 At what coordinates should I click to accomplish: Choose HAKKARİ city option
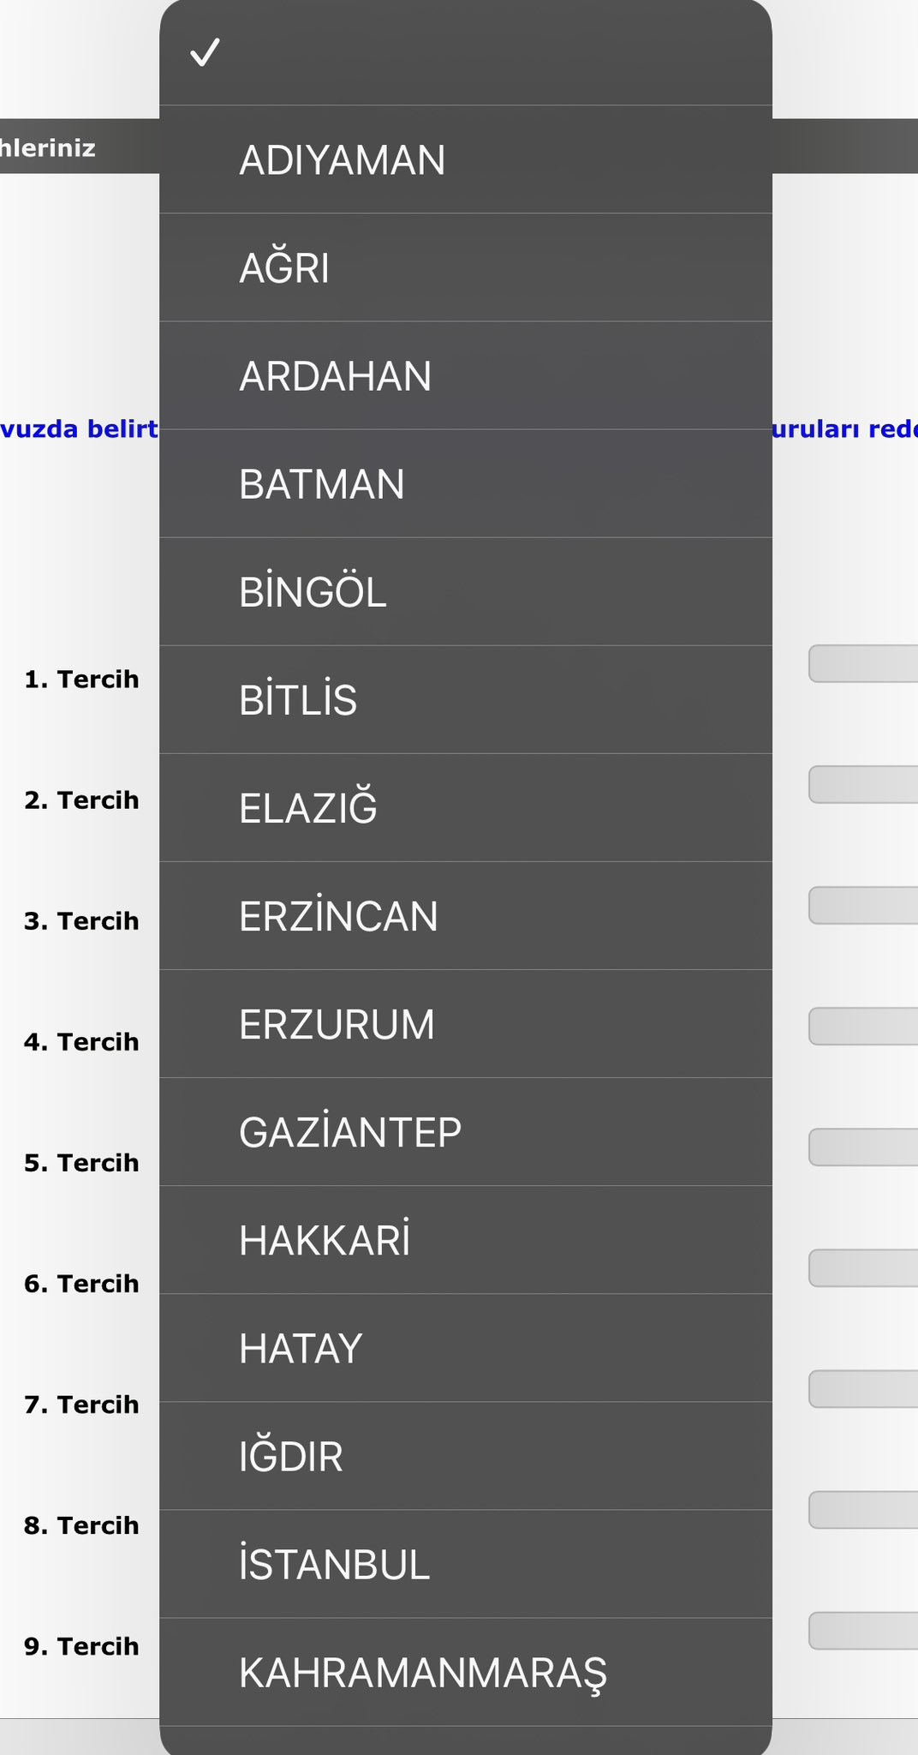pyautogui.click(x=465, y=1240)
